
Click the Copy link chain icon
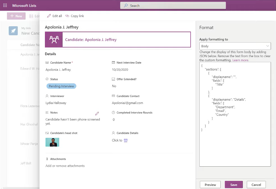click(67, 16)
